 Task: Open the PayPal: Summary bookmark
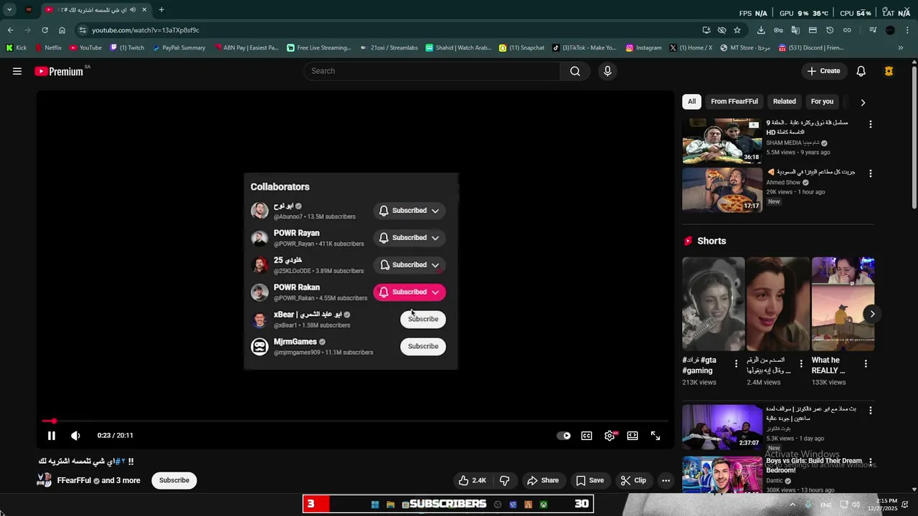point(179,48)
